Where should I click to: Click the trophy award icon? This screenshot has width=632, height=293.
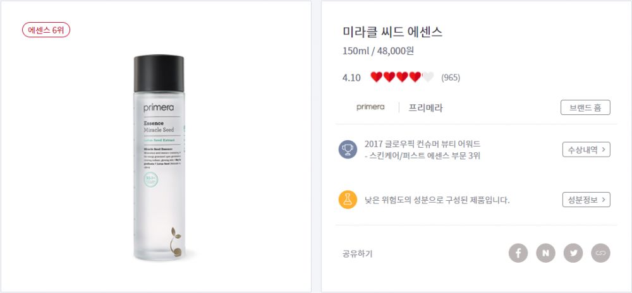tap(348, 150)
